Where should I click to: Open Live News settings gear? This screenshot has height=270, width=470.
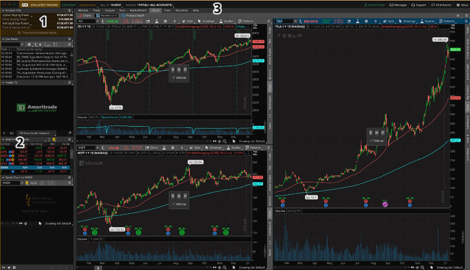[29, 45]
